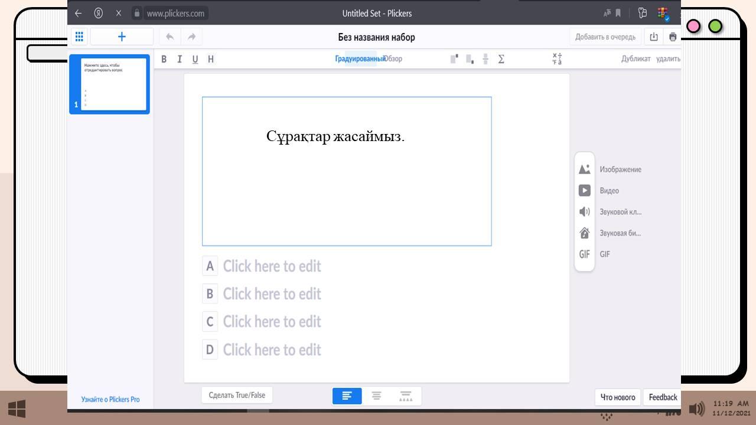
Task: Bookmark this page
Action: coord(618,13)
